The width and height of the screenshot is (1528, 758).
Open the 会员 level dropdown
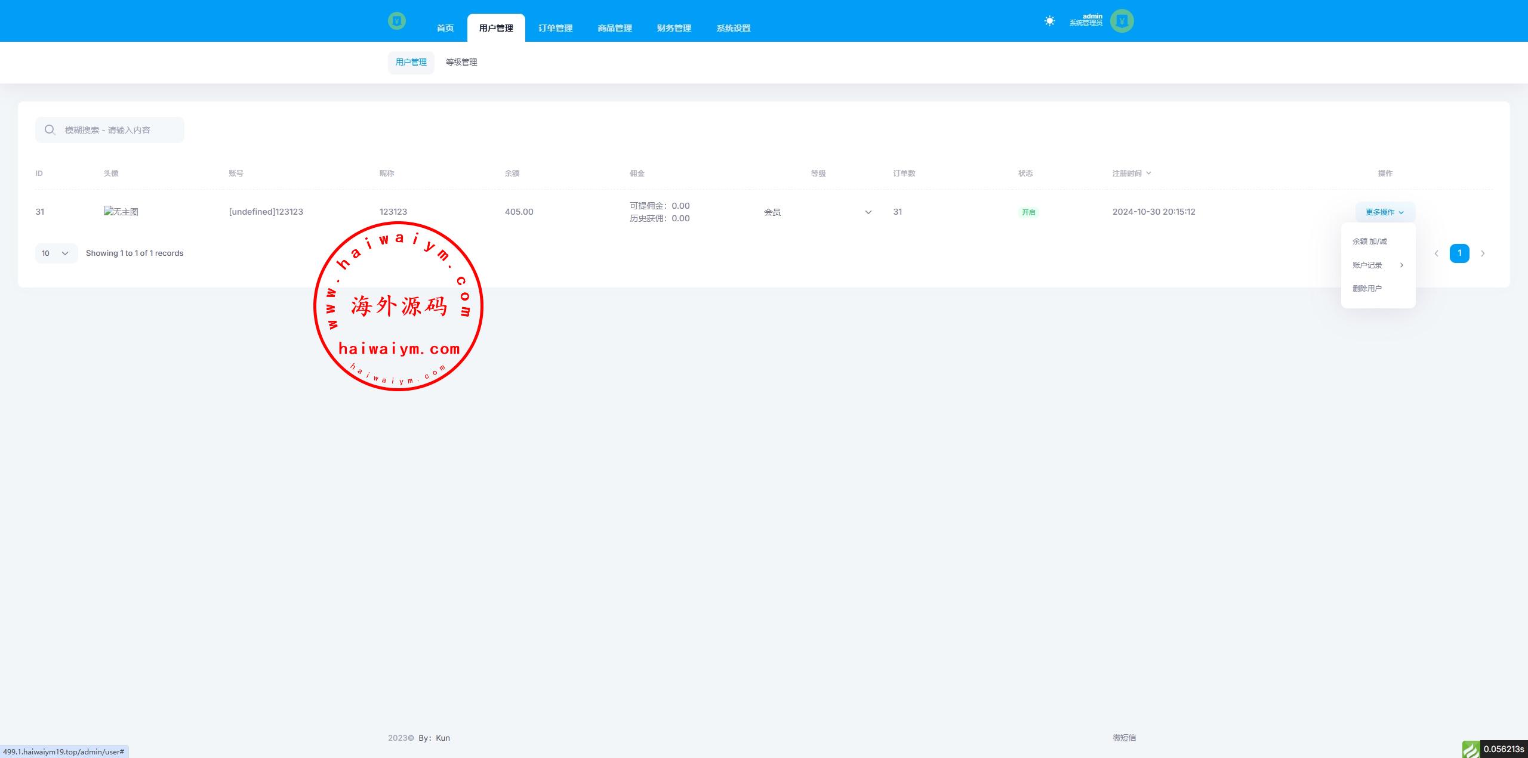(817, 212)
